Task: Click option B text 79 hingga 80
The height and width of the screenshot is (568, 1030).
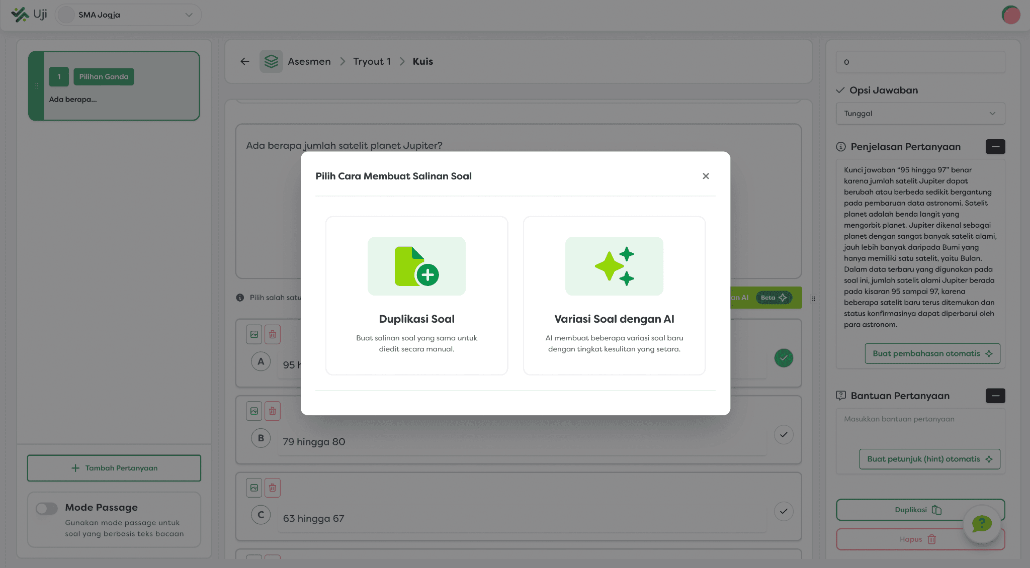Action: click(314, 442)
